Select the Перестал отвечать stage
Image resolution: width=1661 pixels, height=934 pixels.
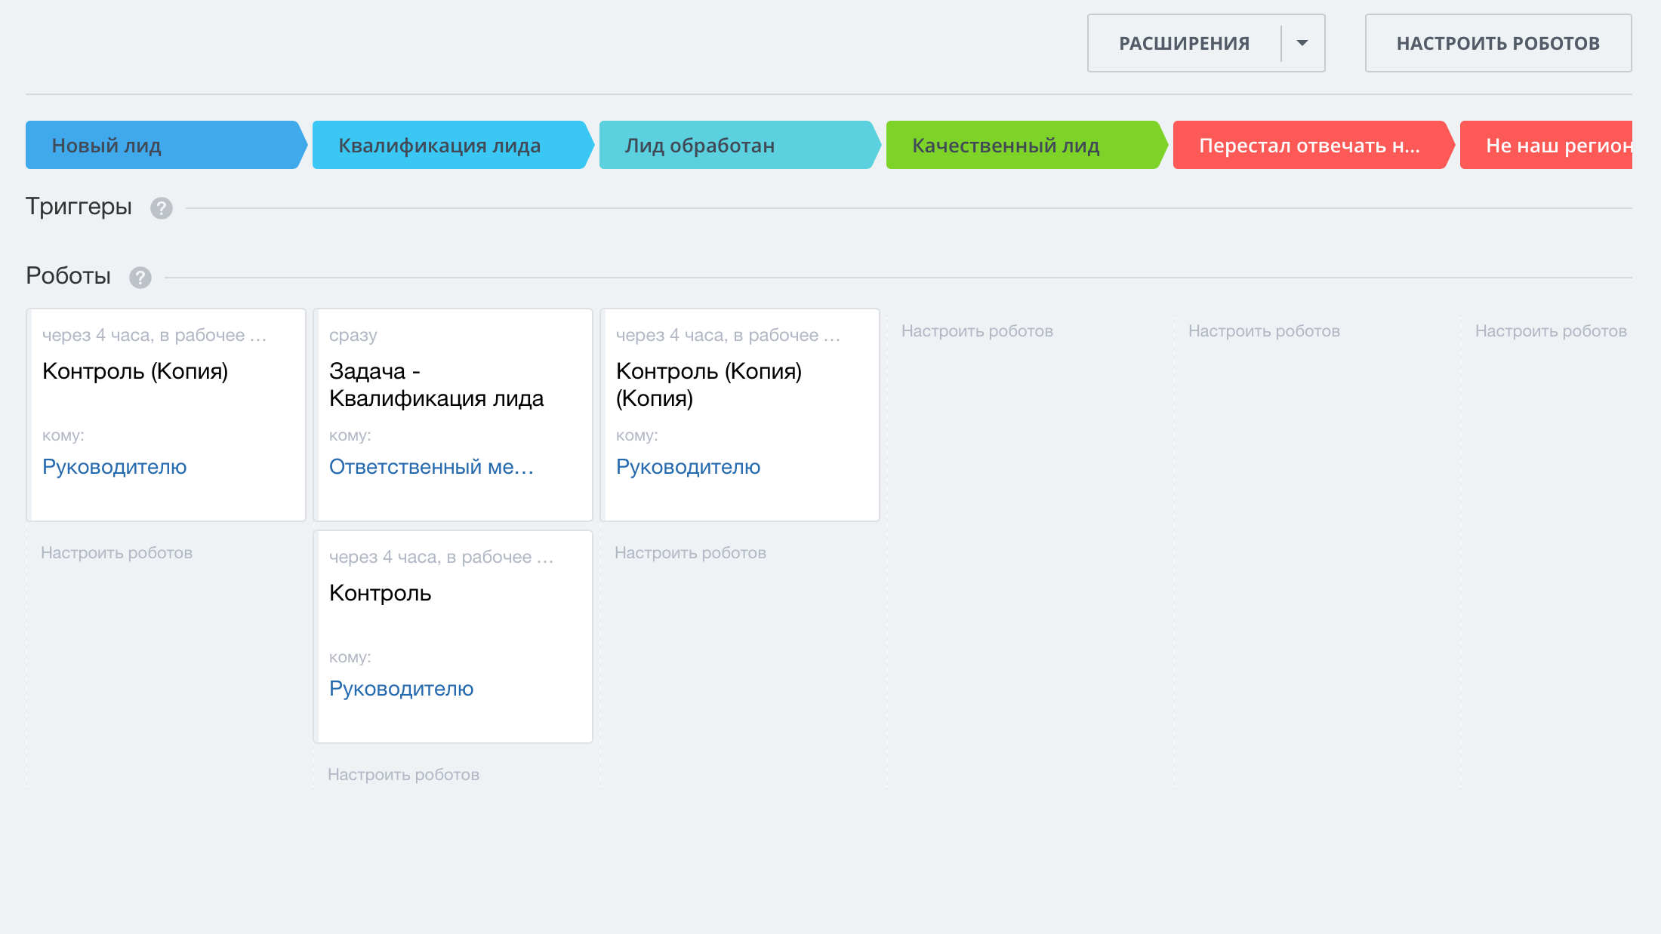click(x=1310, y=145)
